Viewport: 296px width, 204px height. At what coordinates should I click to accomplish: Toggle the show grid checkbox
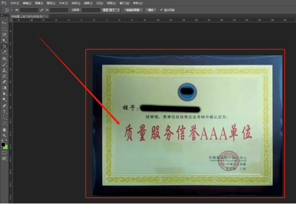tap(162, 10)
